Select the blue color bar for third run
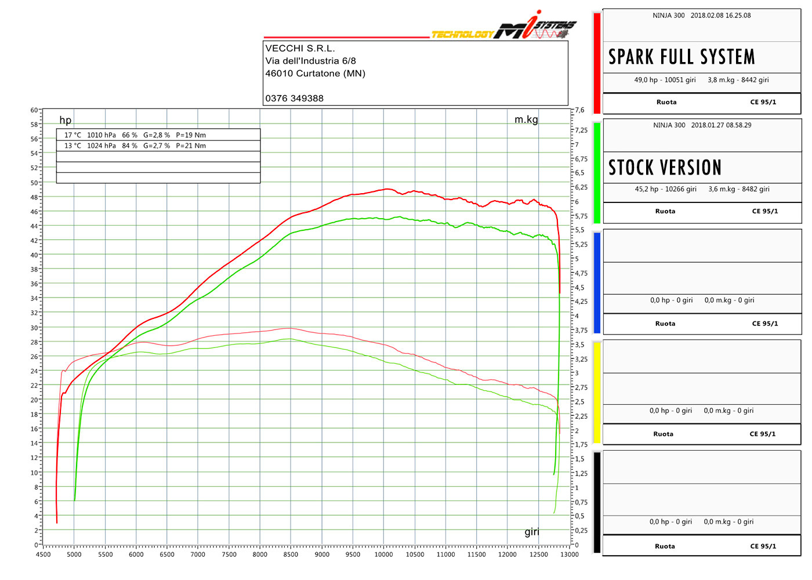The width and height of the screenshot is (812, 580). 597,282
